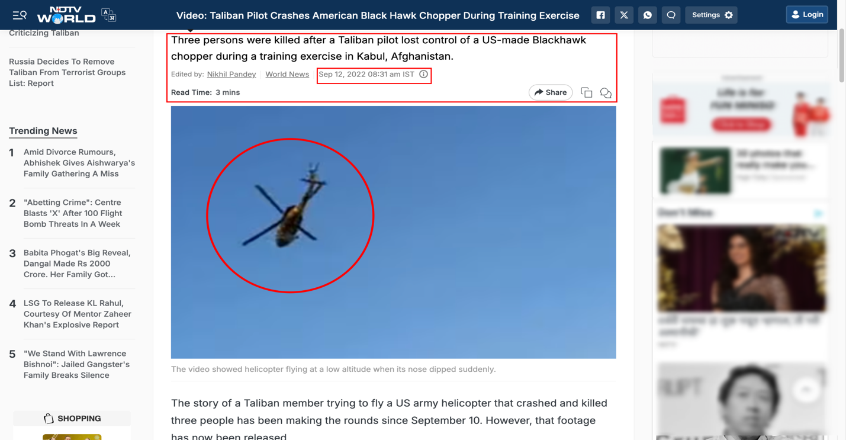The height and width of the screenshot is (440, 846).
Task: Go to the World News section
Action: (287, 74)
